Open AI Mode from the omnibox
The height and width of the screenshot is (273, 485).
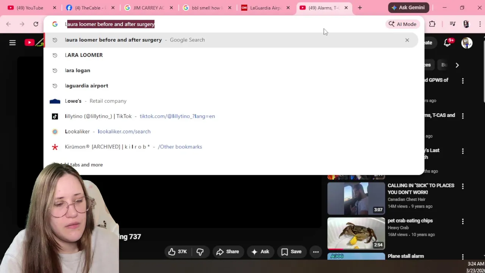(x=402, y=24)
